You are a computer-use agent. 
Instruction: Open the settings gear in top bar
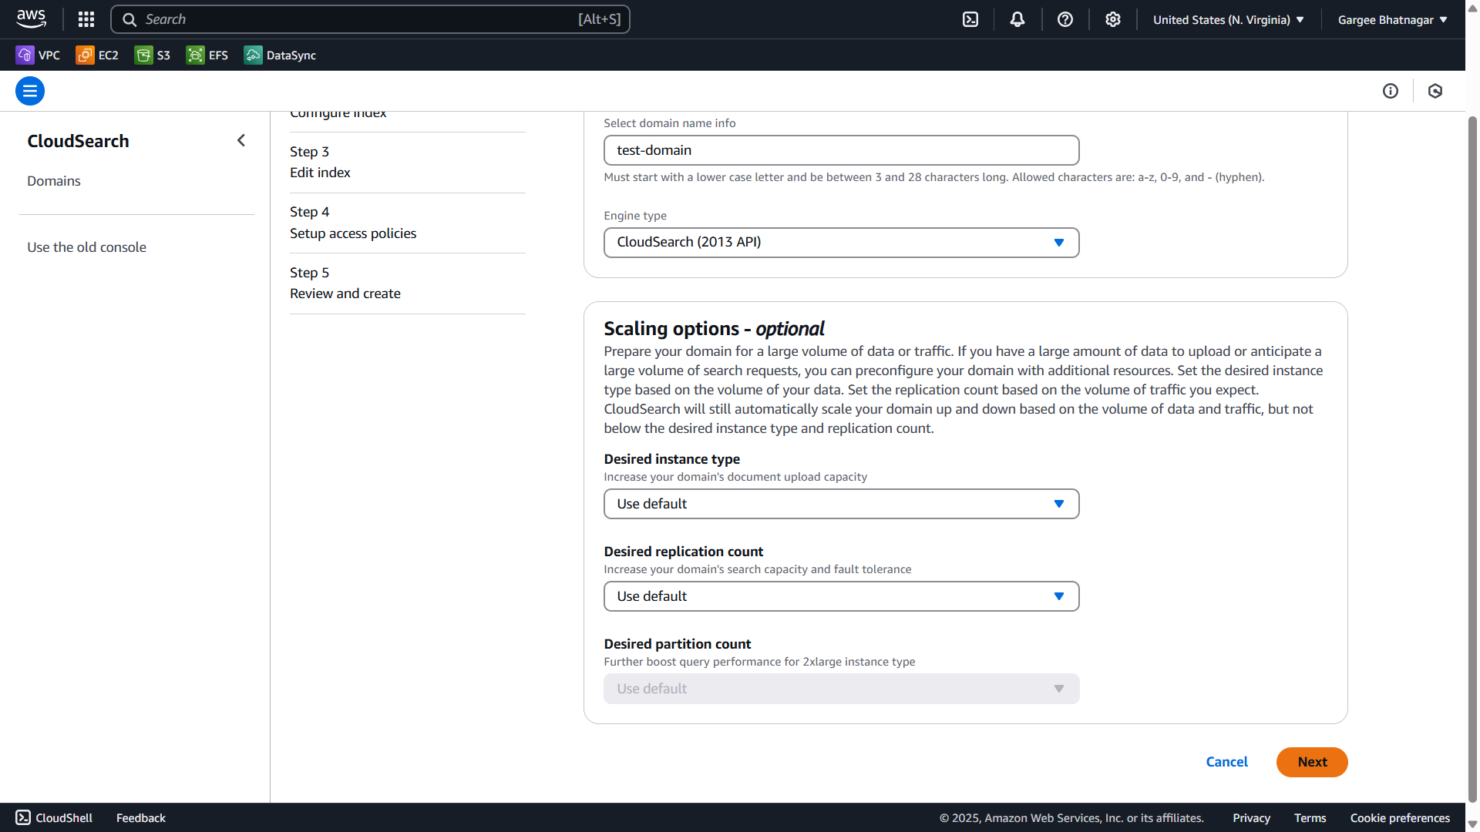tap(1112, 19)
